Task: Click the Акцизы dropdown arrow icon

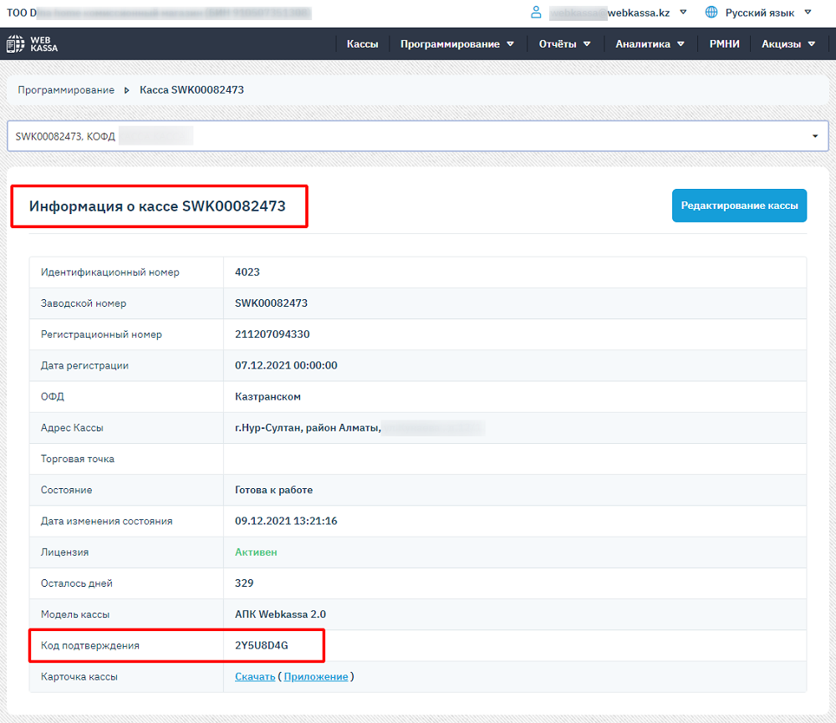Action: click(812, 44)
